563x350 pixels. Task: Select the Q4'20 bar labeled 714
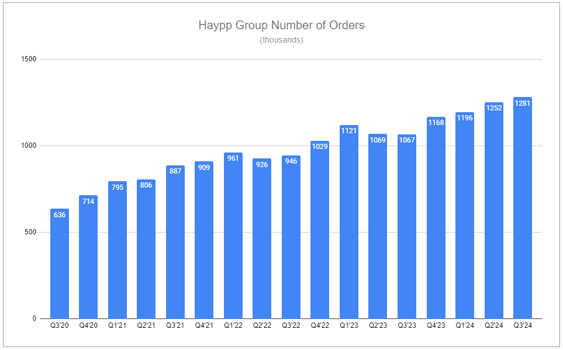88,257
